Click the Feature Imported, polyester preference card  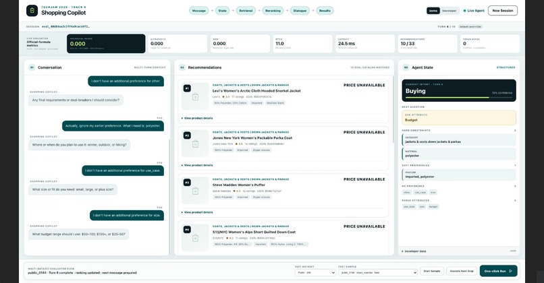tap(459, 175)
